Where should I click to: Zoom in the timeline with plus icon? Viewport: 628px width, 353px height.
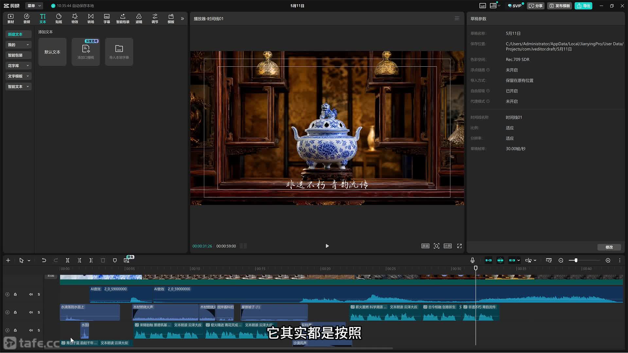pyautogui.click(x=608, y=261)
